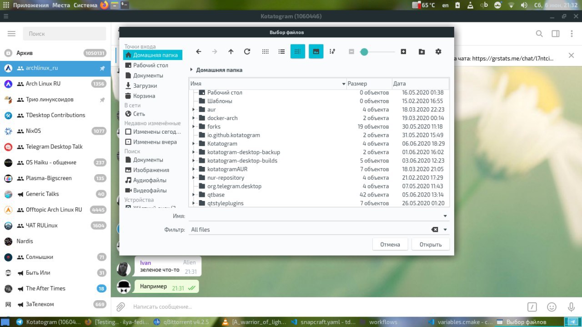Click the Имя filename input field
The image size is (582, 327).
(315, 216)
